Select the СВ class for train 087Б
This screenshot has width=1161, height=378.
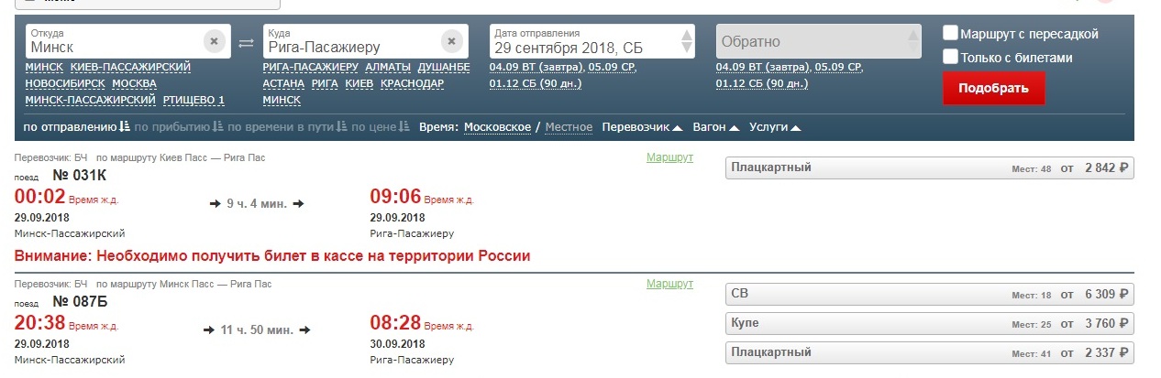pos(929,295)
